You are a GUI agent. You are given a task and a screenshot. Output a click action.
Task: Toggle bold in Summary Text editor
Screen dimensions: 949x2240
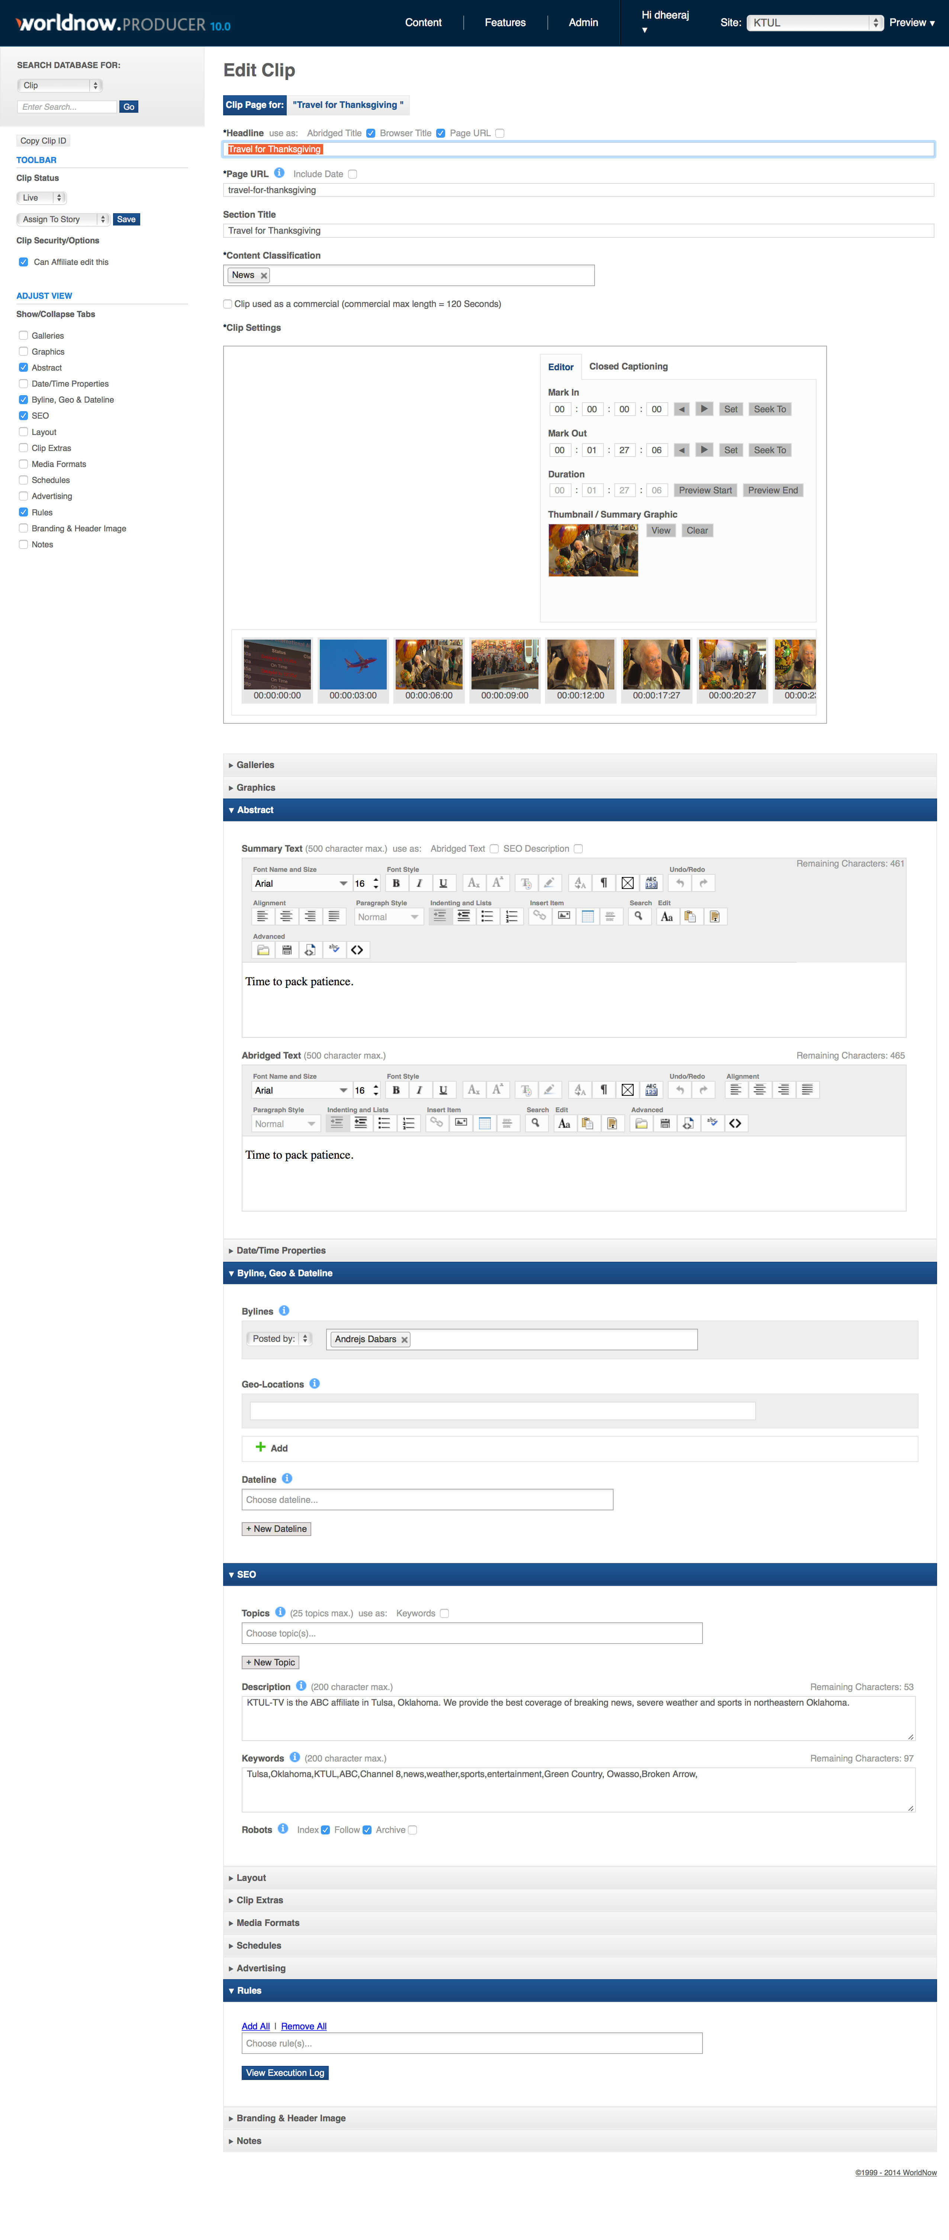pyautogui.click(x=396, y=883)
